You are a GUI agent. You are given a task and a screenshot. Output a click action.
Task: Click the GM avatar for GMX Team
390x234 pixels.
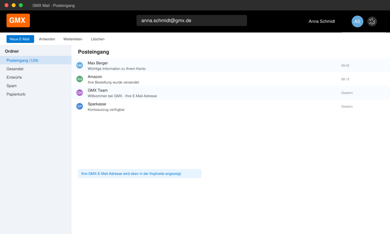tap(80, 93)
